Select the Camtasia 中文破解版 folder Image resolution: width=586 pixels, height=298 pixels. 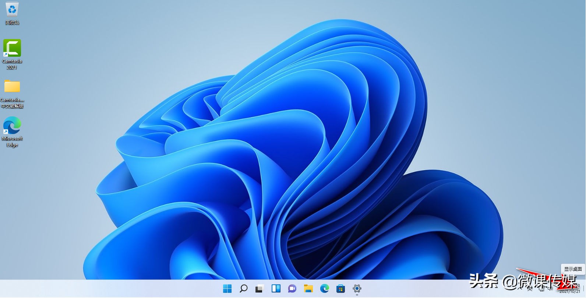pyautogui.click(x=12, y=94)
